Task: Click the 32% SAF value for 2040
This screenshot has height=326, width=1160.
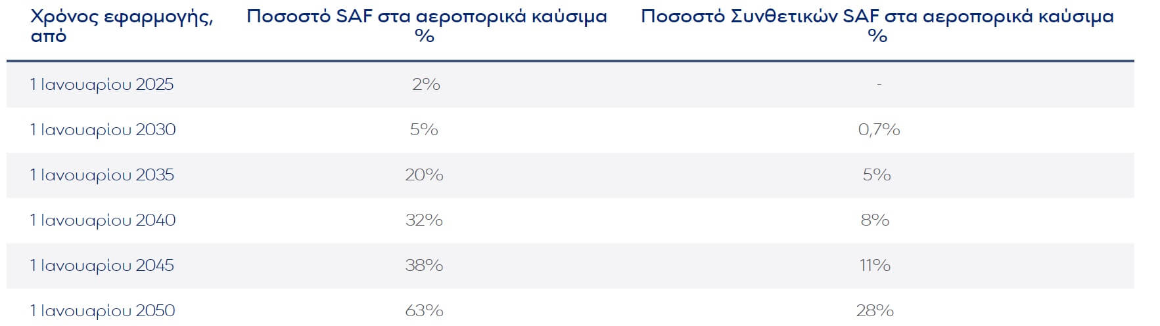Action: coord(425,220)
